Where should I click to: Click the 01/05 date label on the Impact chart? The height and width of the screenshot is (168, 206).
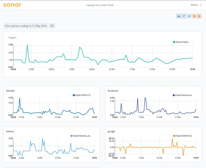point(172,69)
